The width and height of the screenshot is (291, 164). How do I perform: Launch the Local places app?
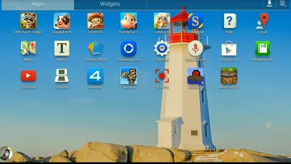(262, 20)
